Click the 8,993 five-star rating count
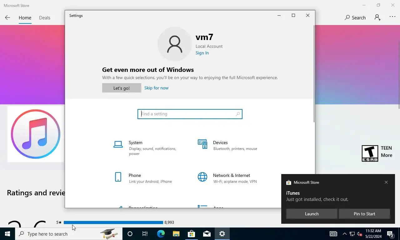The height and width of the screenshot is (240, 400). 169,222
